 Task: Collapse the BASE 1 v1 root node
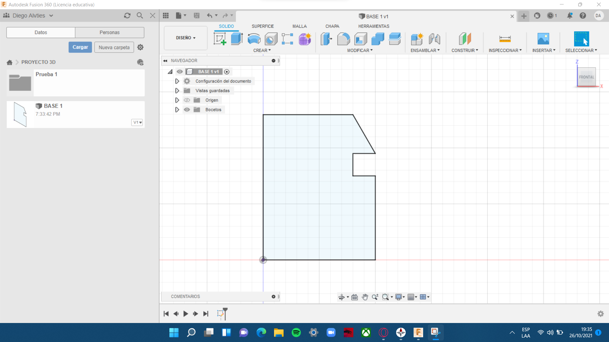click(170, 72)
